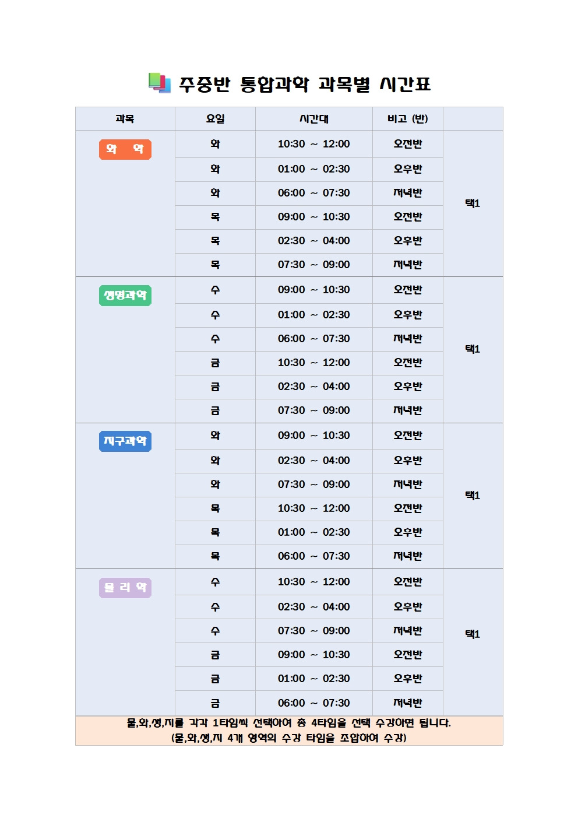This screenshot has height=818, width=578.
Task: Click 생명과학 first row time 09:00 ~ 10:30
Action: click(313, 290)
